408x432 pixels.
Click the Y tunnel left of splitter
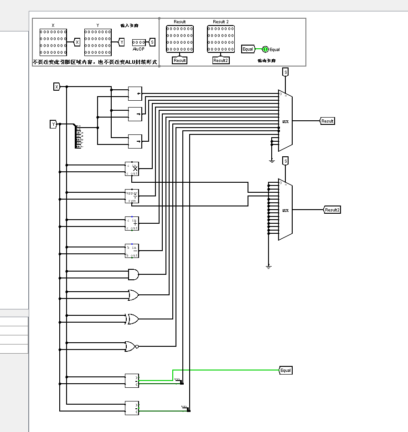point(53,124)
